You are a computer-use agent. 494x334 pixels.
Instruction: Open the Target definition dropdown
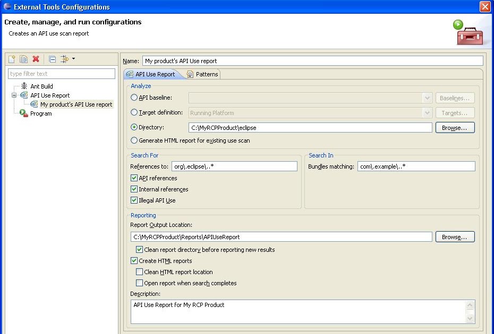[428, 113]
